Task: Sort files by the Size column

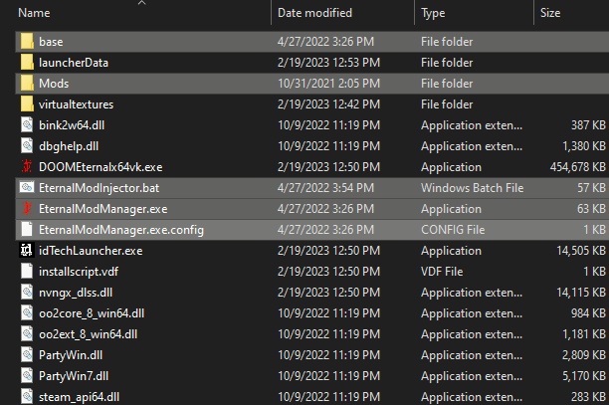Action: coord(550,13)
